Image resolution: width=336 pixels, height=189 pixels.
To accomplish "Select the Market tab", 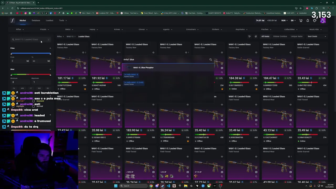I will [x=23, y=20].
